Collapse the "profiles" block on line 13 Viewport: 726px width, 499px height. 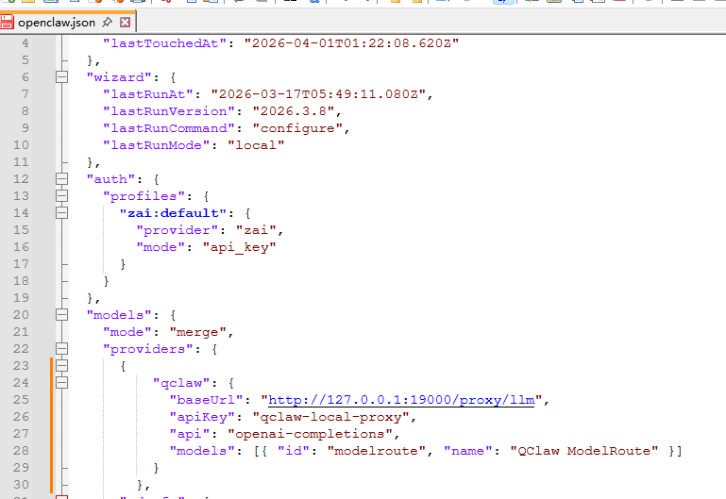(x=61, y=195)
